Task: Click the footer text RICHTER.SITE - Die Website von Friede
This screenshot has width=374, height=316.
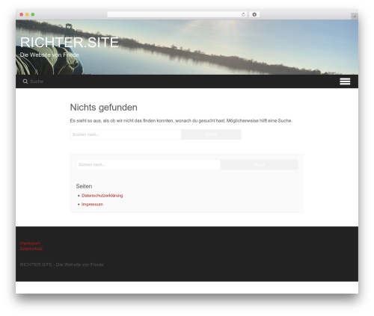Action: 62,264
